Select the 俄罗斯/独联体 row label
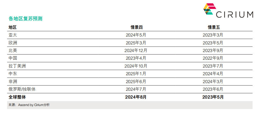The height and width of the screenshot is (115, 261). (22, 89)
